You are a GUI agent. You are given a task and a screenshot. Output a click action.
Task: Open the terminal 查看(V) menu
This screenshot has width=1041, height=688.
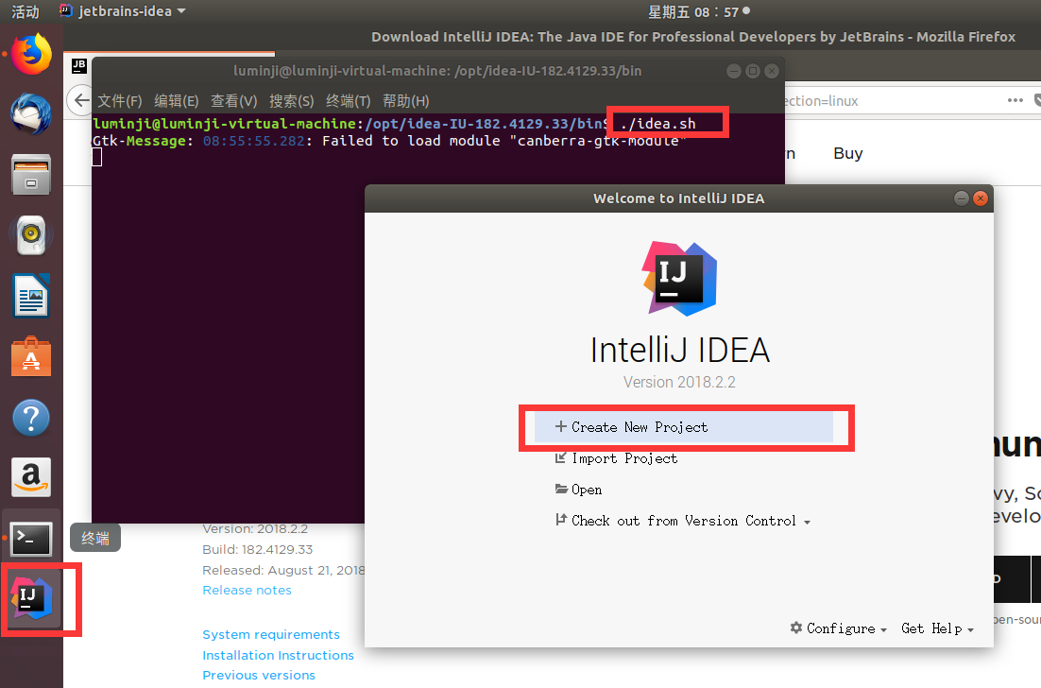coord(233,101)
